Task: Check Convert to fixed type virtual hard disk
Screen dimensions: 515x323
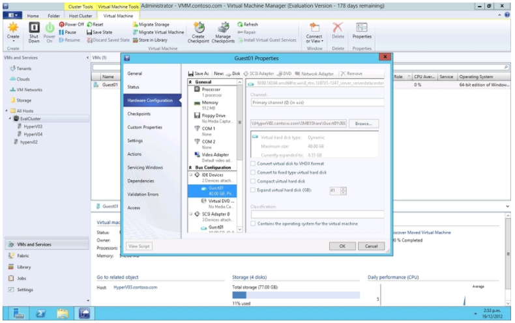Action: coord(253,173)
